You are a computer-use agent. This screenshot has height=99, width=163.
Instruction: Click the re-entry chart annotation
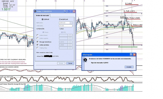[x=123, y=17]
